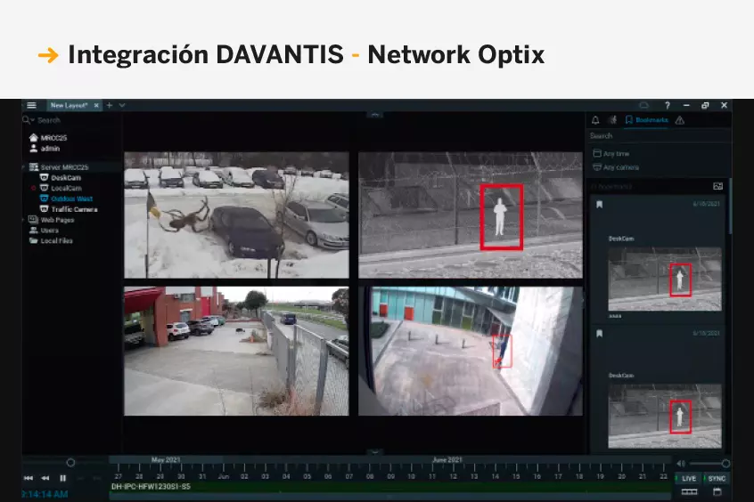Add a new layout tab
Viewport: 754px width, 502px height.
click(x=110, y=105)
